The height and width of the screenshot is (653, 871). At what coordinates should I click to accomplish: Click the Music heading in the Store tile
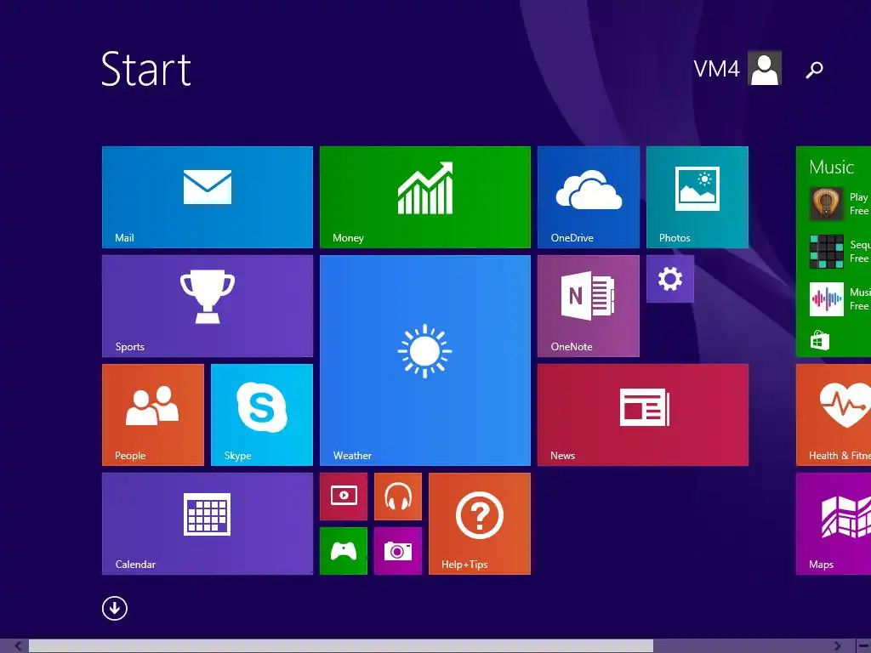(x=831, y=167)
